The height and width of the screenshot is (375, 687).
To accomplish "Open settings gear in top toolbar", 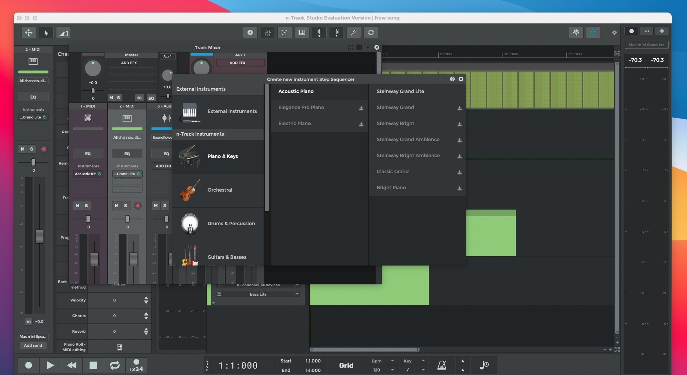I will [x=614, y=33].
